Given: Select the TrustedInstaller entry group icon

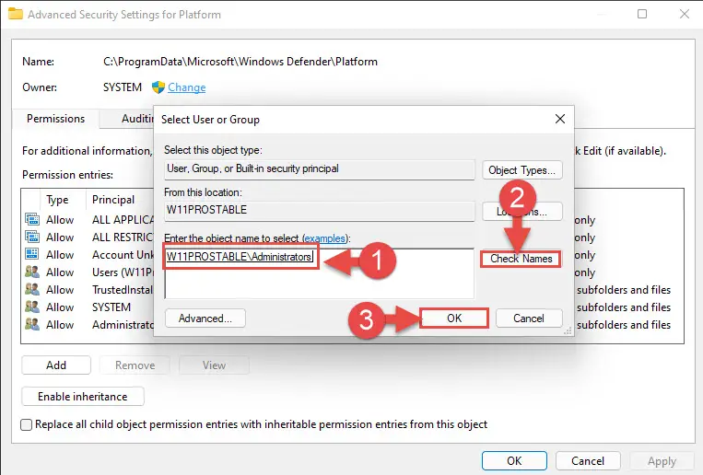Looking at the screenshot, I should 32,289.
